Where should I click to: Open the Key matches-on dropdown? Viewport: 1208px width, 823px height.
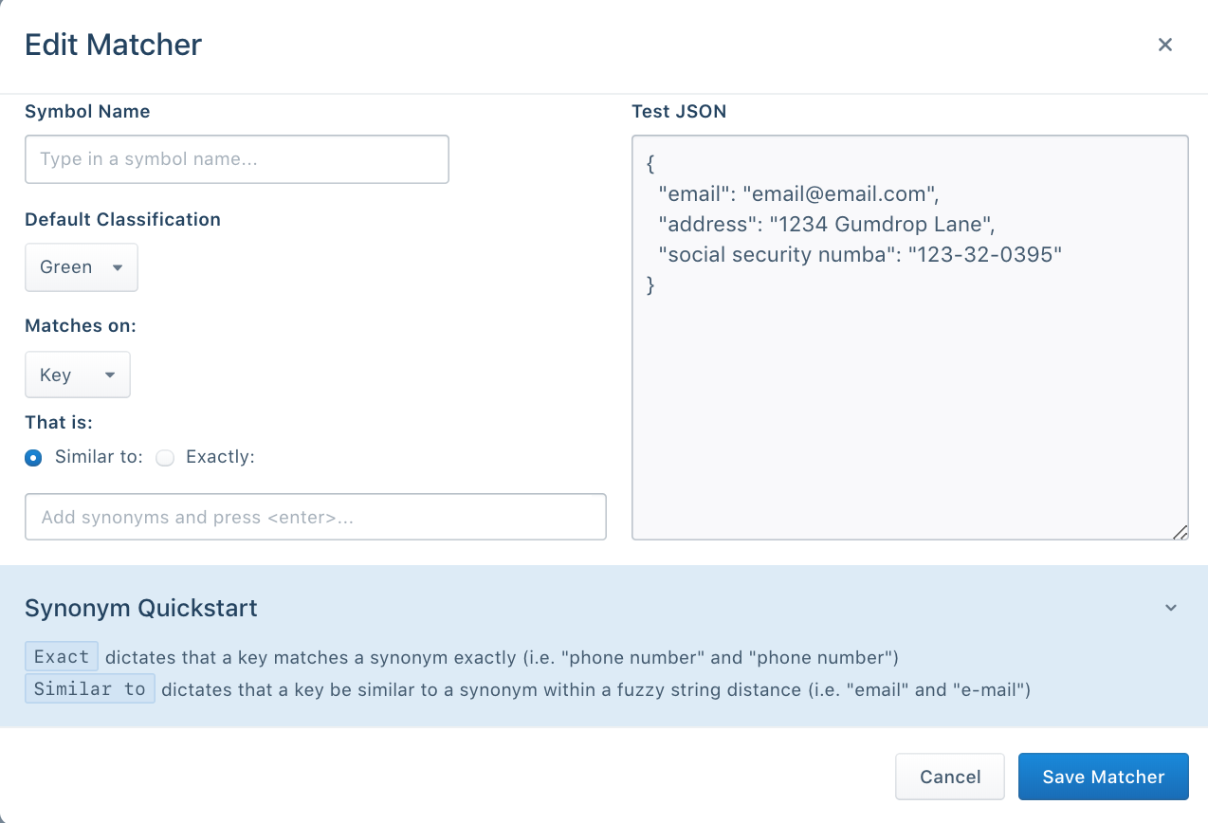pyautogui.click(x=77, y=375)
